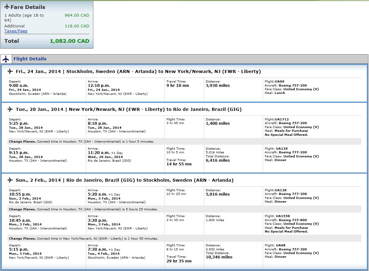
Task: Select flight number UA69
Action: (x=280, y=82)
